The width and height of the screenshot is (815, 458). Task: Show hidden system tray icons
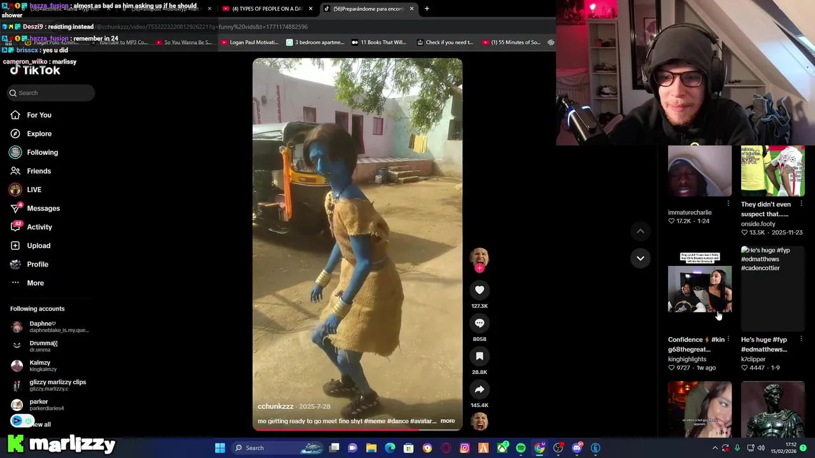tap(715, 448)
